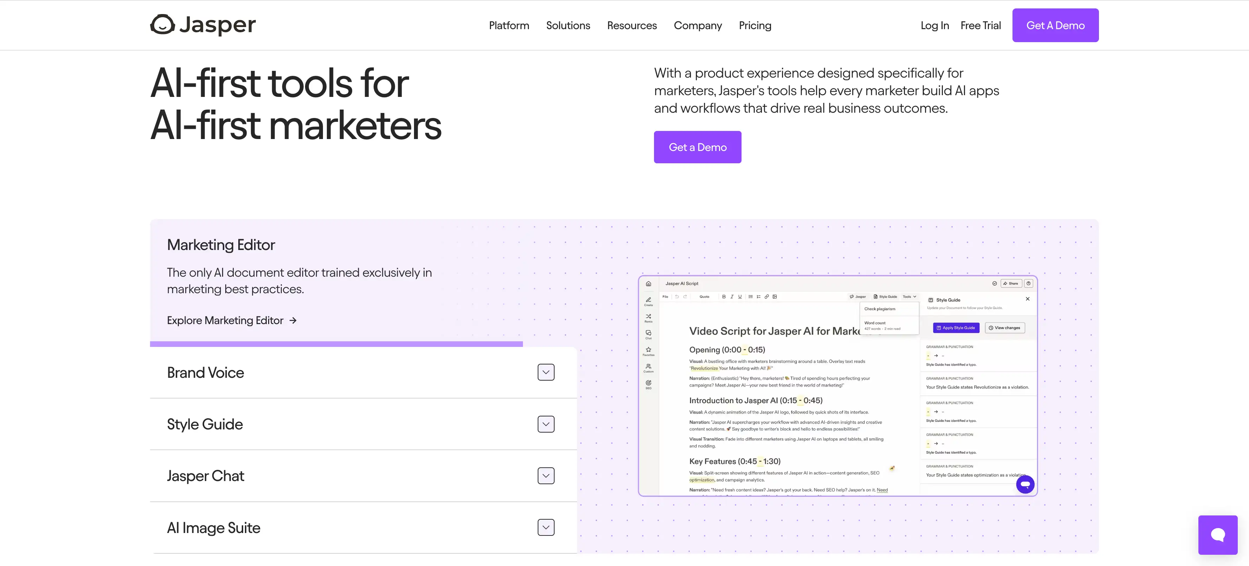Follow the Explore Marketing Editor link
1249x566 pixels.
pyautogui.click(x=231, y=320)
